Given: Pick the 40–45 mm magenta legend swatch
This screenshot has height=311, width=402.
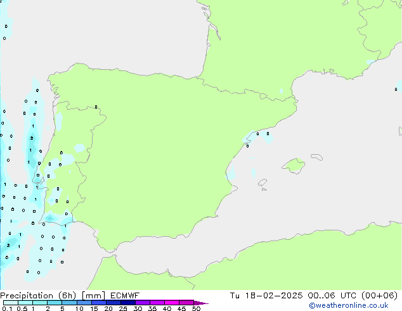Looking at the screenshot, I should 172,303.
